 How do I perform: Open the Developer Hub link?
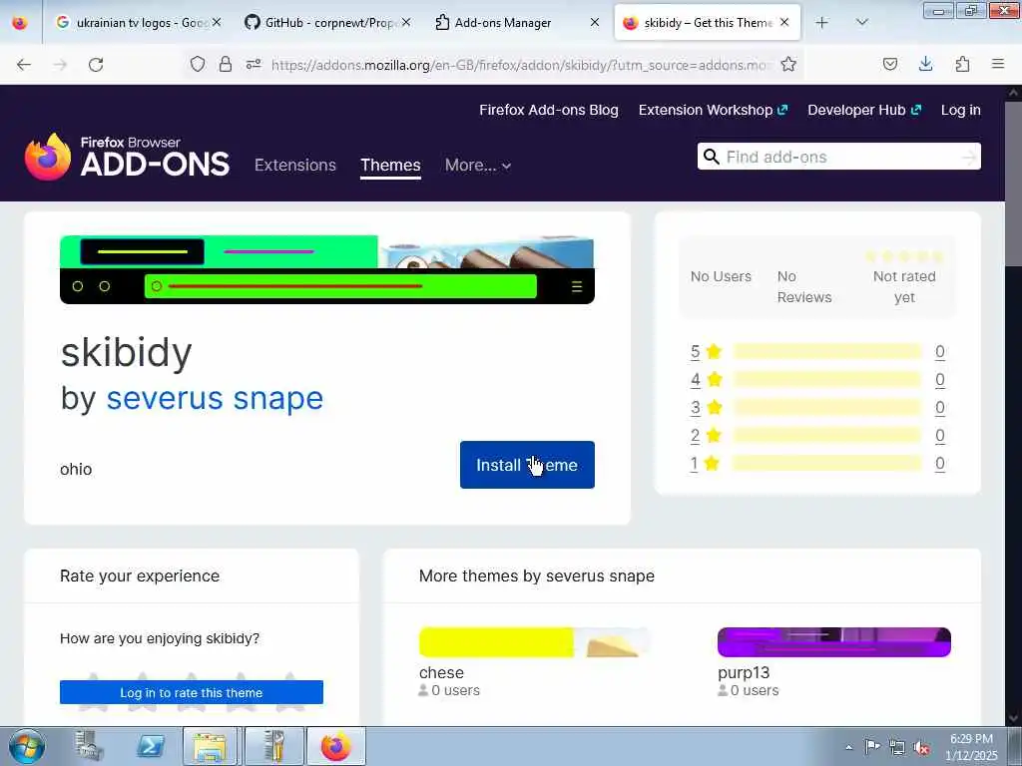[864, 110]
